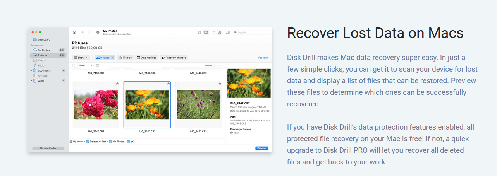This screenshot has height=176, width=497.
Task: Expand the Other category chevron
Action: click(x=31, y=80)
